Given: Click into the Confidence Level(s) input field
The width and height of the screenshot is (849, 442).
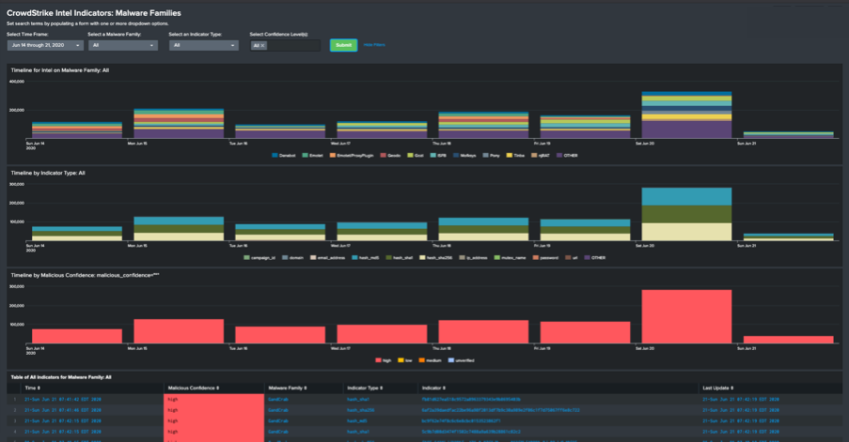Looking at the screenshot, I should point(293,45).
